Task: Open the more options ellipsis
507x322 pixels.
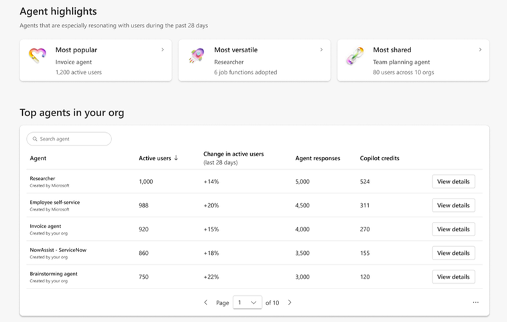Action: point(475,303)
